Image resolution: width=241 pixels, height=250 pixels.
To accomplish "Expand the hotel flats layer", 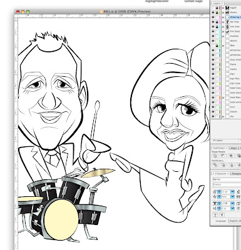I will 223,97.
